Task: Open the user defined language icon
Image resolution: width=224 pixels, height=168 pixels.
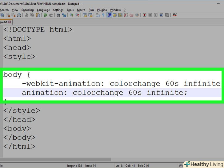Action: click(114, 15)
